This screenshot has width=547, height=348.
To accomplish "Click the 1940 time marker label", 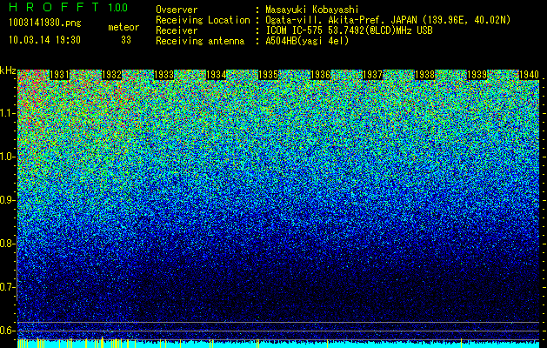I will pos(530,75).
